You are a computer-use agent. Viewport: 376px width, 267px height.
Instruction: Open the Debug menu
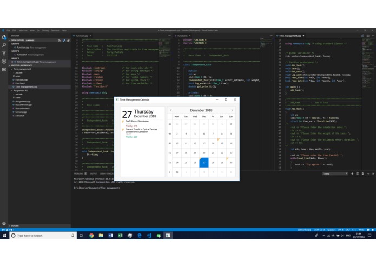coord(45,30)
